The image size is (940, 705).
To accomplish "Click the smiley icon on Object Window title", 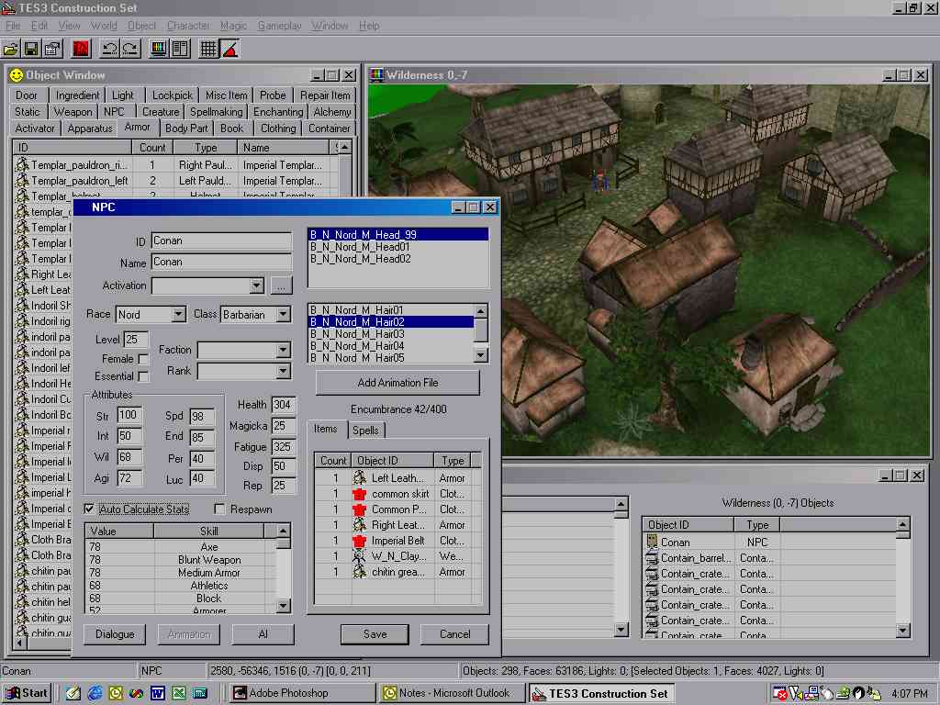I will point(17,75).
